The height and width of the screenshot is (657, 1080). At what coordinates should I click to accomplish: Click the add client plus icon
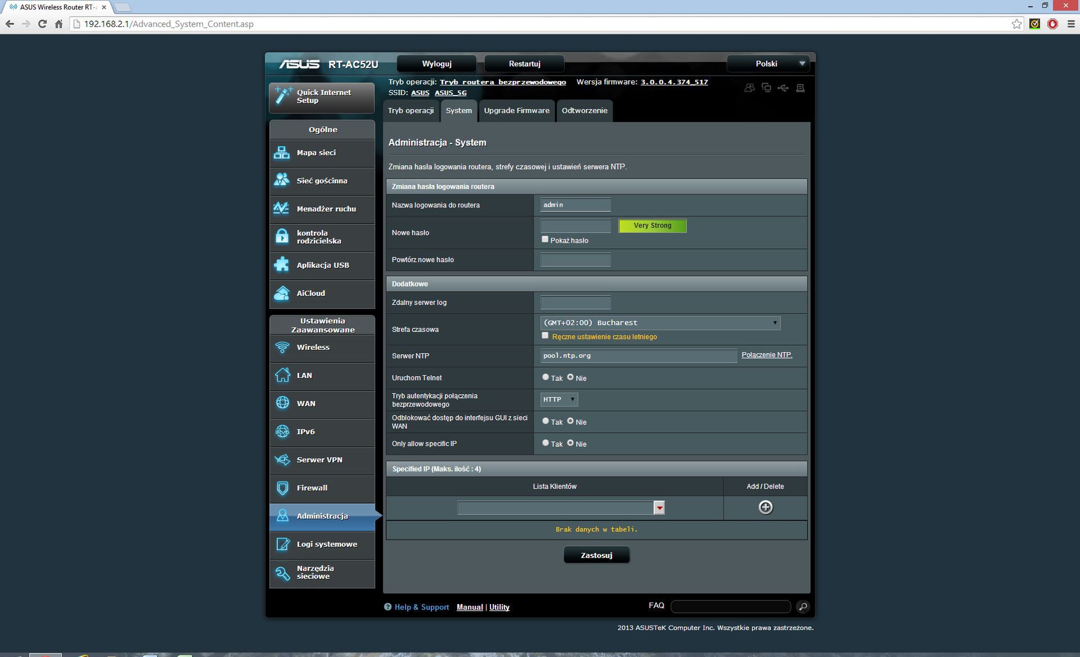[766, 507]
